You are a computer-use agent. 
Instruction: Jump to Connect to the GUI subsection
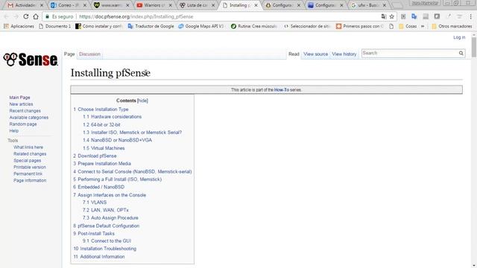pos(107,241)
